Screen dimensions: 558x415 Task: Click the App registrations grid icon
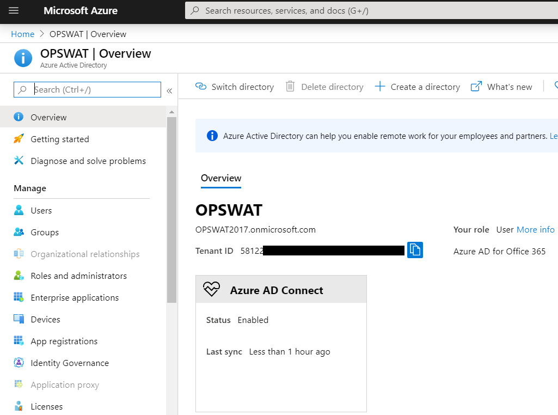click(19, 340)
